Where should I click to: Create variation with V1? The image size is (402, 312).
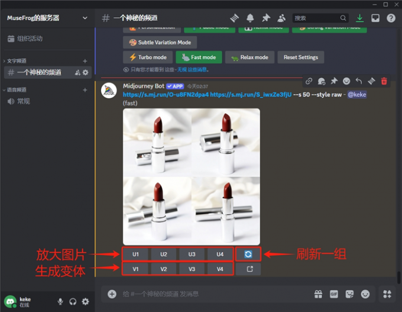point(135,269)
